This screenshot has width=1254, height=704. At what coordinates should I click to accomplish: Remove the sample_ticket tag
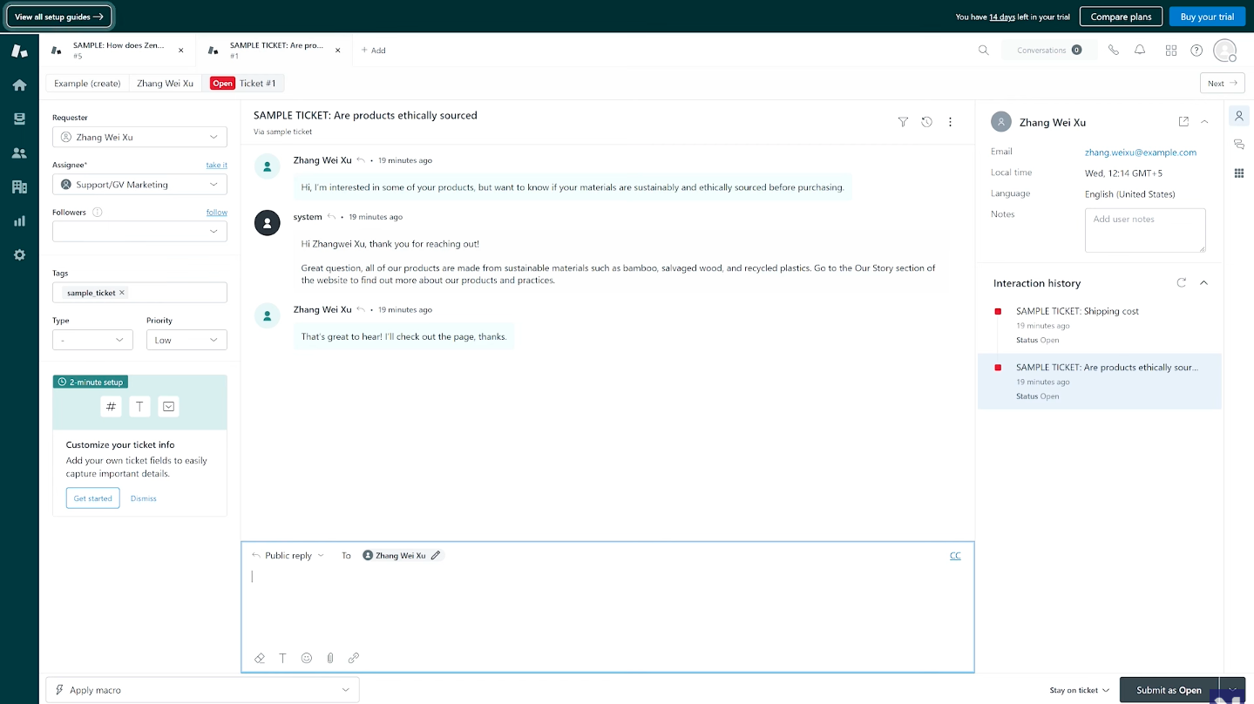(x=122, y=293)
